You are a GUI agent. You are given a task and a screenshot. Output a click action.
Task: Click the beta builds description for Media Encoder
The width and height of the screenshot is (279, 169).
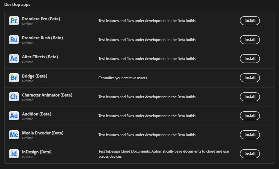click(147, 135)
